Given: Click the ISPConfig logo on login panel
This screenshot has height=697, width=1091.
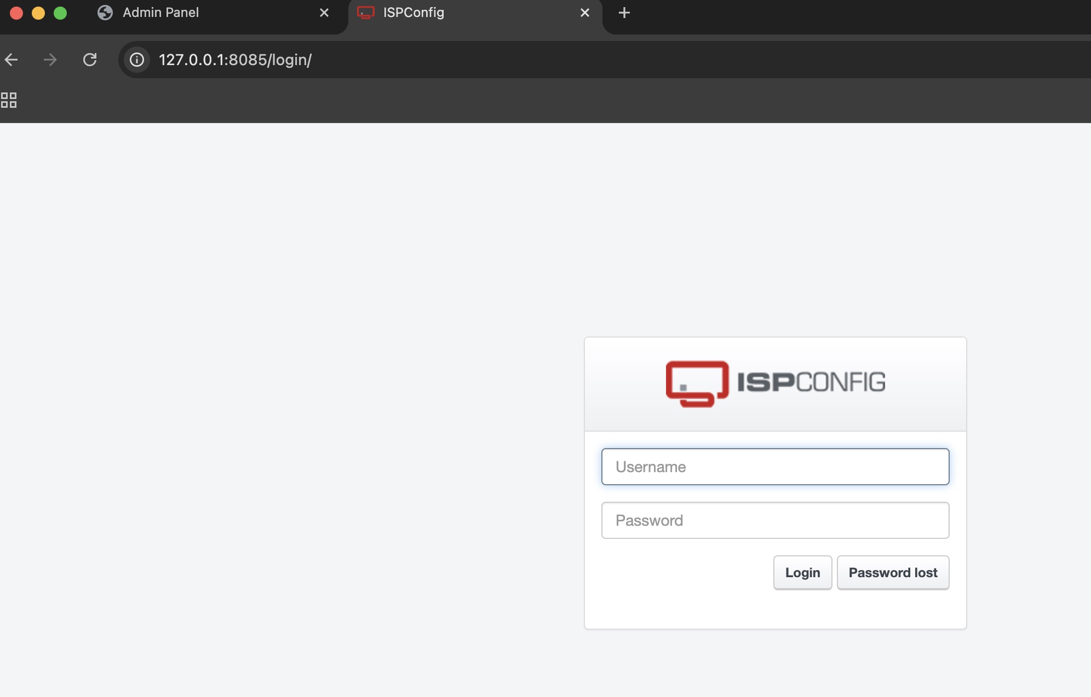Looking at the screenshot, I should [775, 384].
